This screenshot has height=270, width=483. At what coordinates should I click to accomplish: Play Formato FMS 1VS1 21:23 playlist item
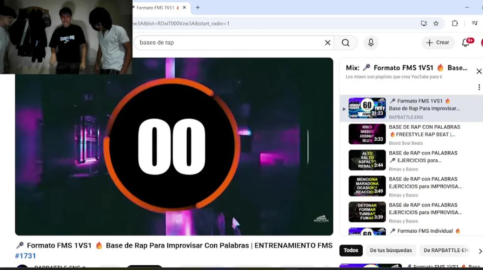412,108
